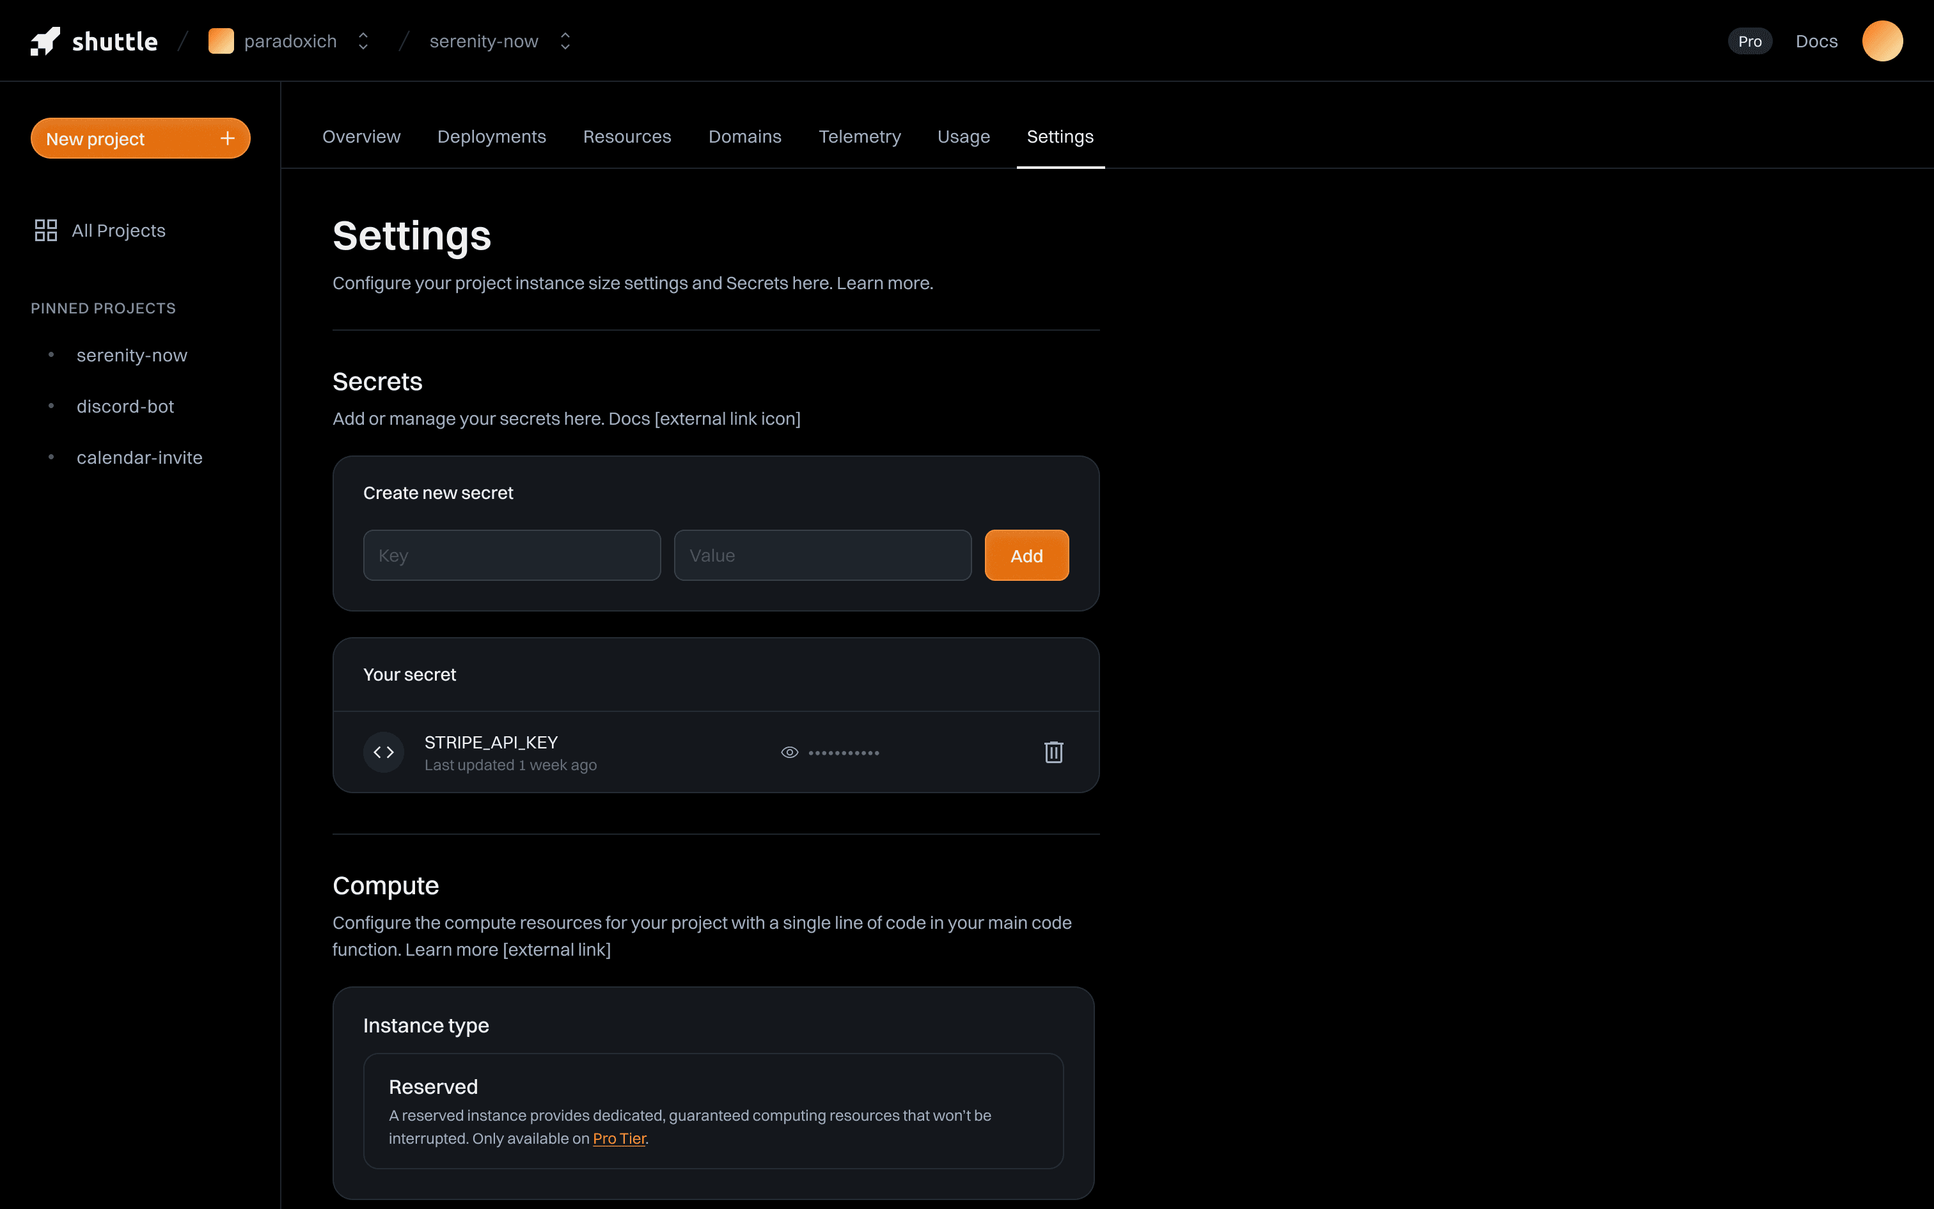Open the user profile avatar
This screenshot has width=1934, height=1209.
(x=1882, y=41)
